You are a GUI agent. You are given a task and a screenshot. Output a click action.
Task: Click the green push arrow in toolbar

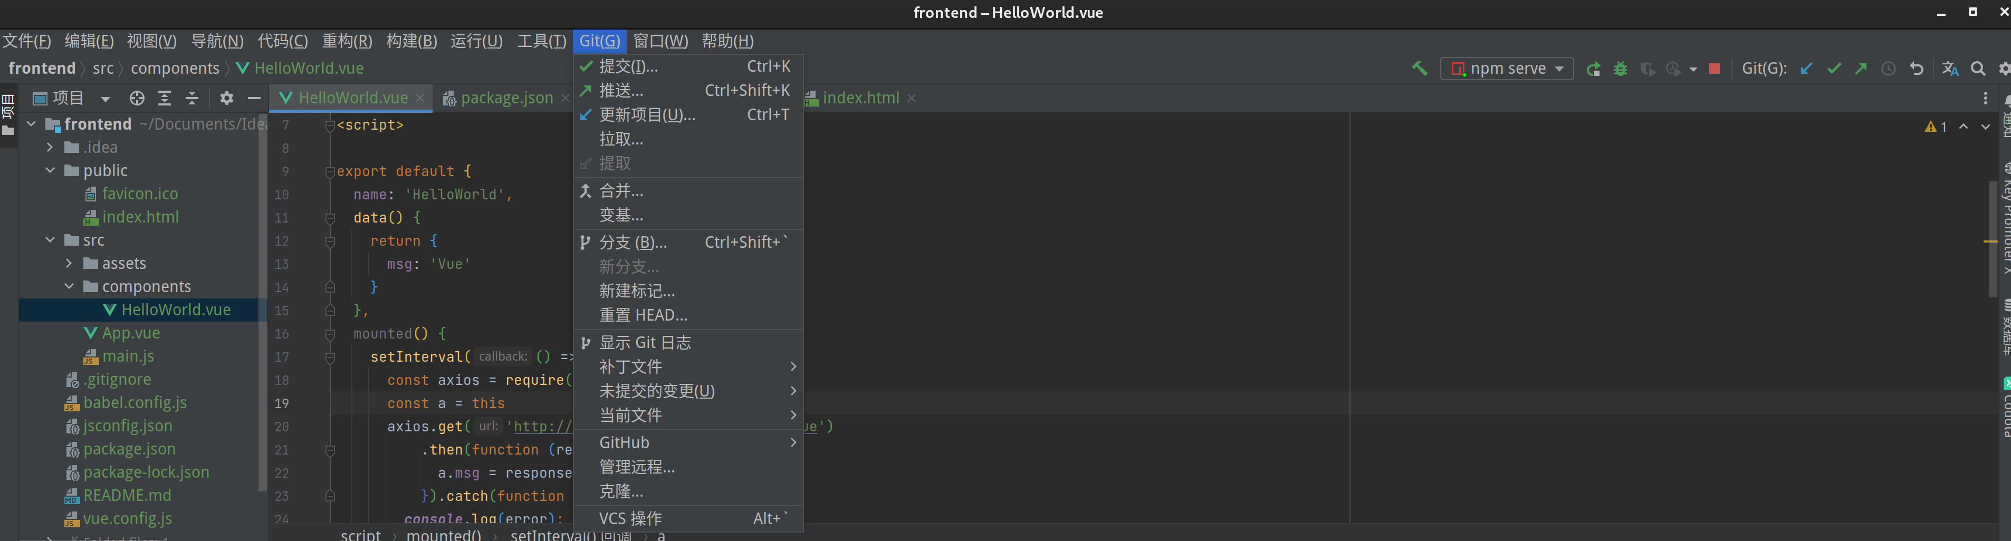pos(1861,69)
